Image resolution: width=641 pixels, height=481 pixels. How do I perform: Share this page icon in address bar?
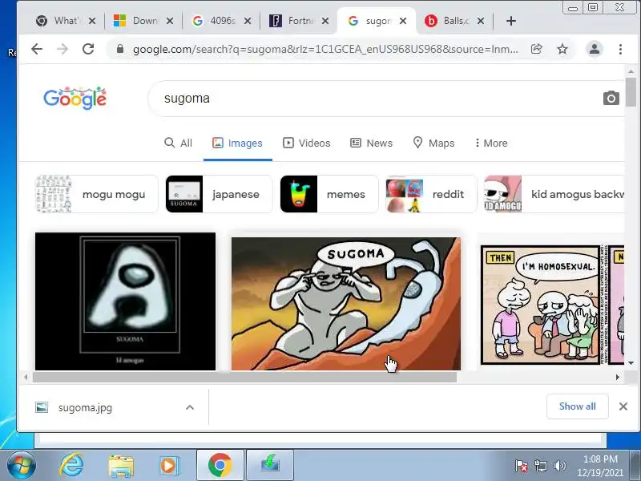tap(536, 49)
